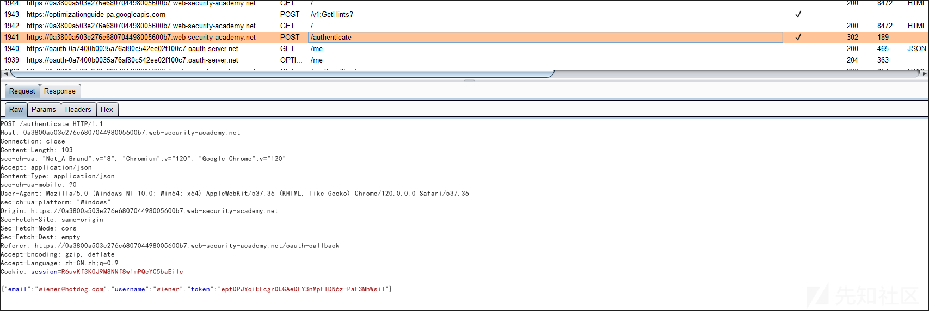Click the JSON MIME type cell
929x311 pixels.
(916, 48)
